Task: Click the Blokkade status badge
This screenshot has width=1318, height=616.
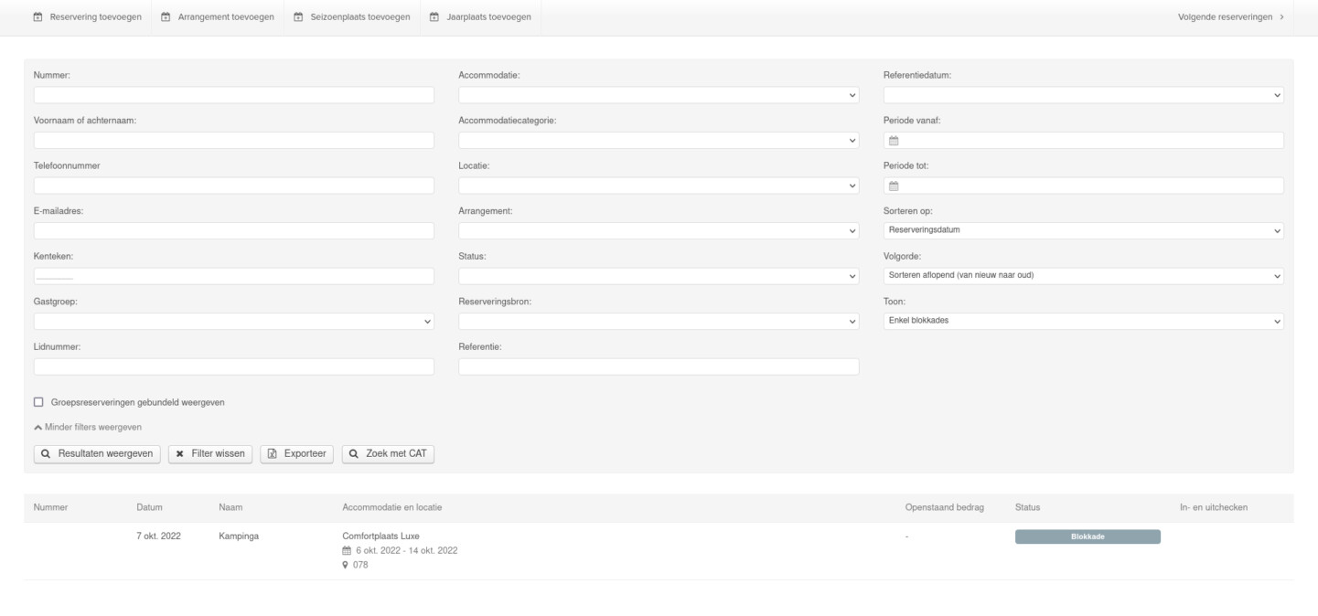Action: coord(1087,536)
